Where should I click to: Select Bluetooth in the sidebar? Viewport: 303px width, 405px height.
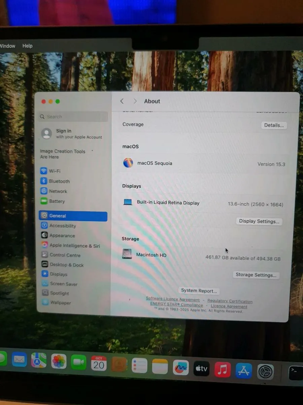coord(59,181)
